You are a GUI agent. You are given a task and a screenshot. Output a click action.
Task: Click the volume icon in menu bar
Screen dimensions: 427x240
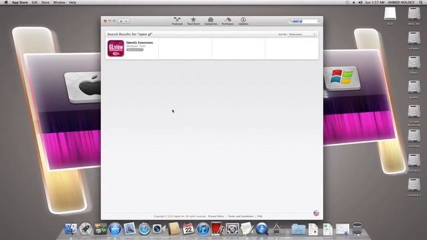tap(360, 2)
